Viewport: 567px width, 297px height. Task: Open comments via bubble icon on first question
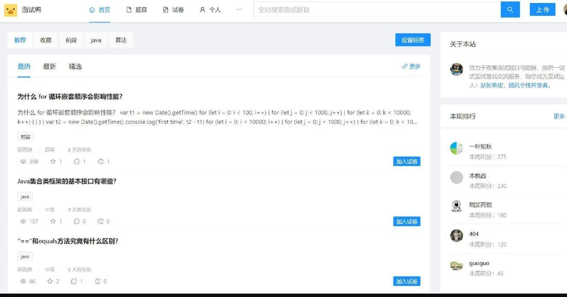78,161
